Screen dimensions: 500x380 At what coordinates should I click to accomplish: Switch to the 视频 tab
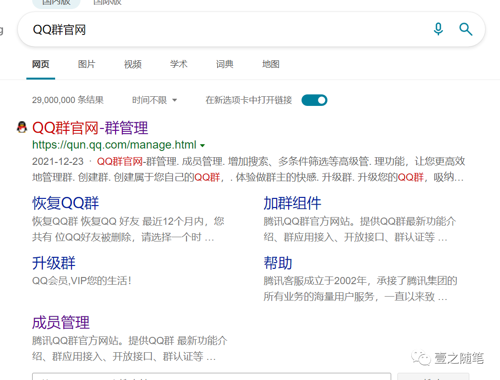[x=132, y=64]
